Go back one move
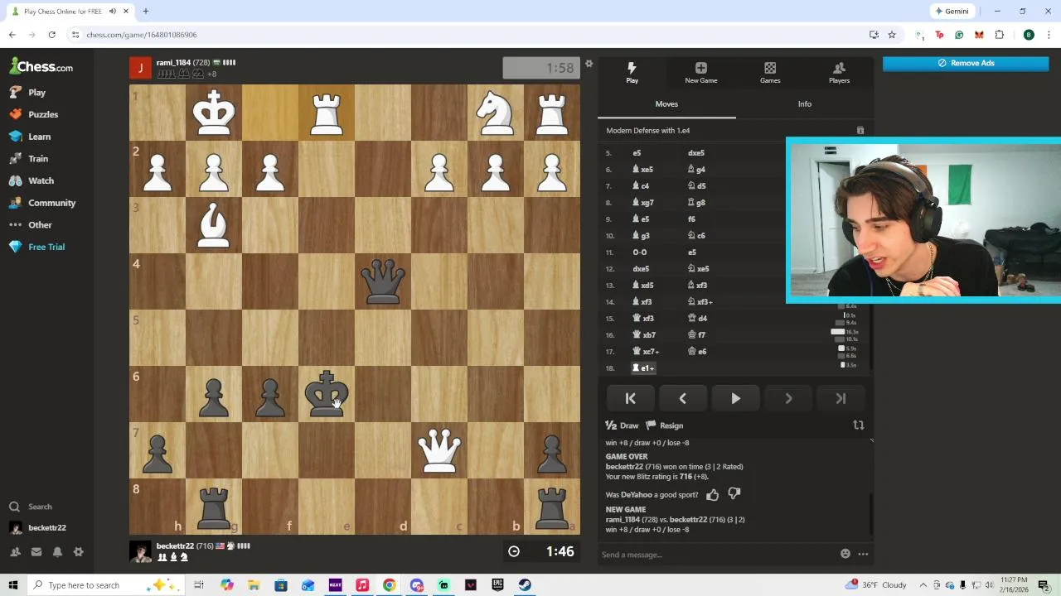 tap(682, 399)
